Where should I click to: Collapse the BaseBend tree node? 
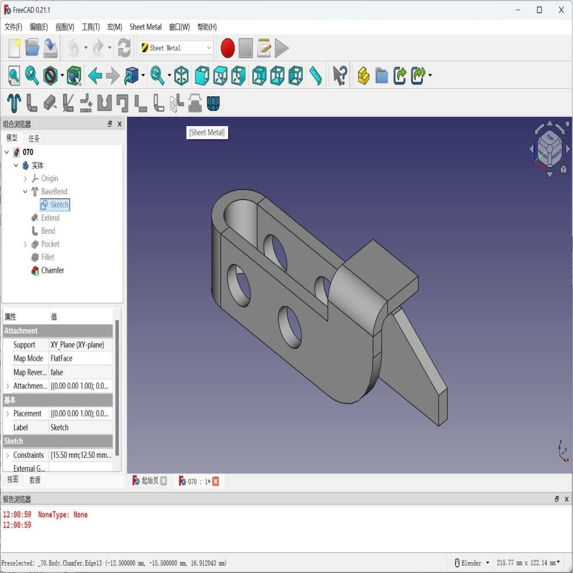click(25, 191)
